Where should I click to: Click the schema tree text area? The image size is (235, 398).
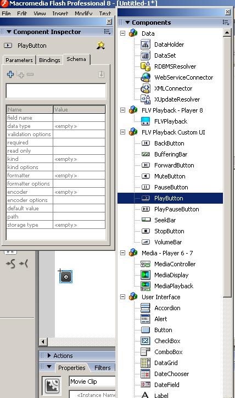tap(56, 91)
